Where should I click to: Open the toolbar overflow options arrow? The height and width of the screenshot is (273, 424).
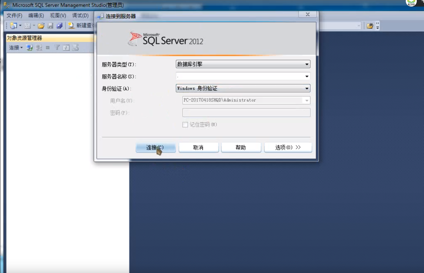pyautogui.click(x=378, y=26)
